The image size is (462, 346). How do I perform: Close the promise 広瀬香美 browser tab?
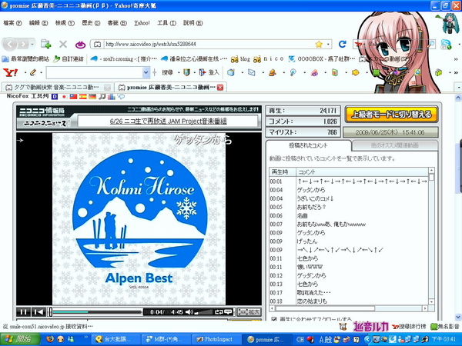pos(220,88)
